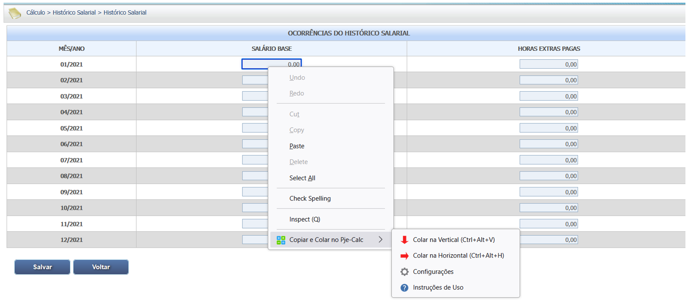Screen dimensions: 689x302
Task: Click the red down arrow Colar na Vertical icon
Action: point(404,240)
